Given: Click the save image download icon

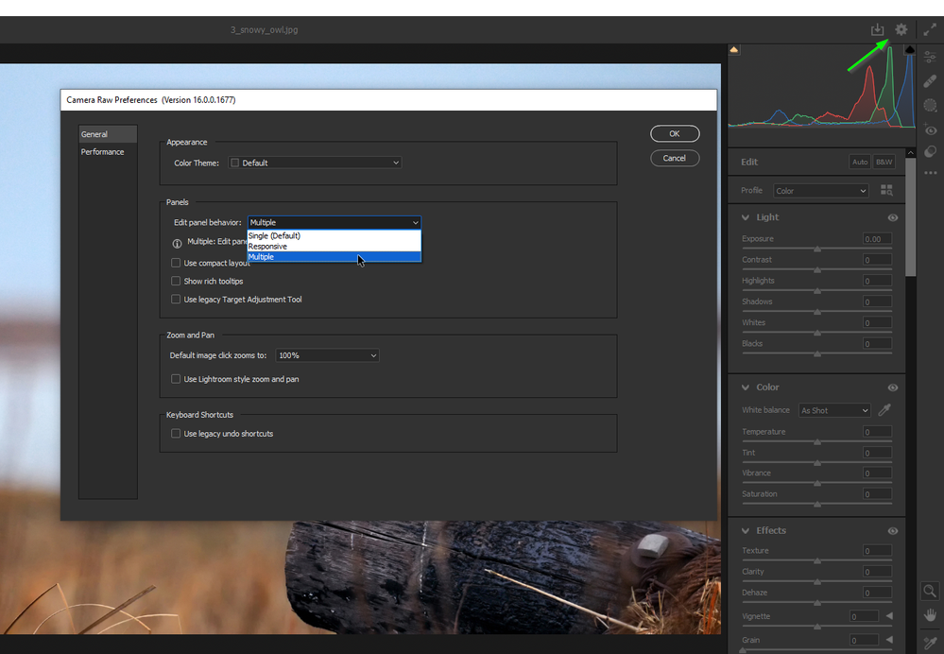Looking at the screenshot, I should tap(877, 30).
